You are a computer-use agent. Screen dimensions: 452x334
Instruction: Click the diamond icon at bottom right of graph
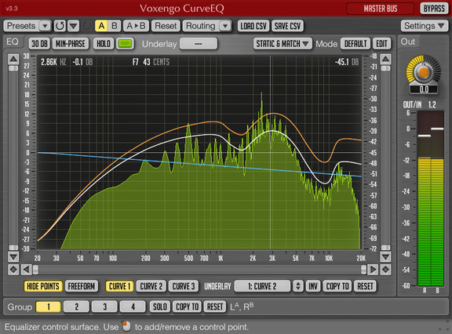point(385,270)
